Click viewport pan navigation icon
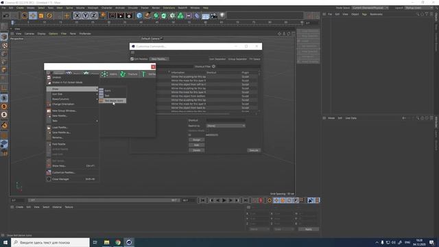439x247 pixels. [279, 34]
